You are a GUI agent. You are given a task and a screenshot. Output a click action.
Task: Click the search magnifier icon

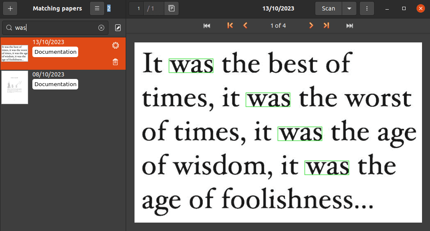coord(9,28)
